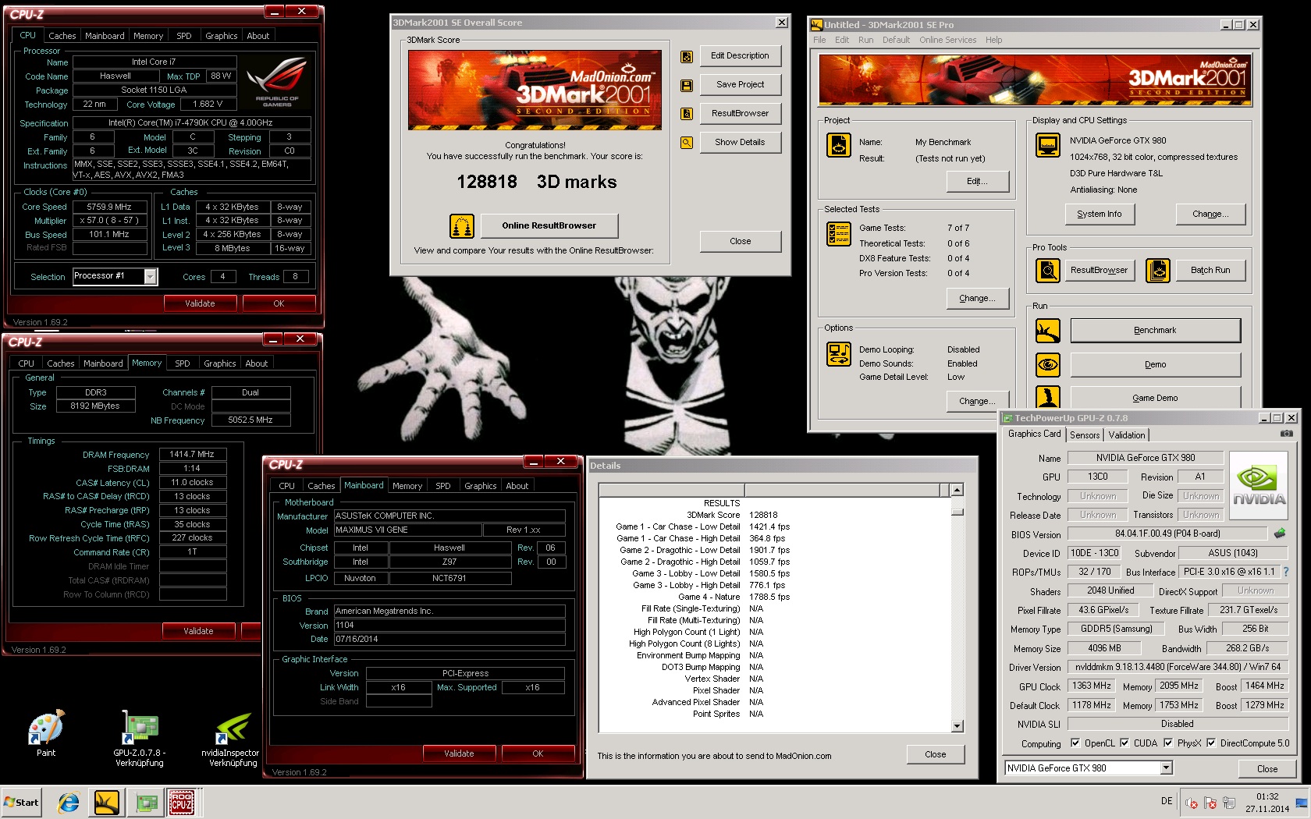Click Validate in the top CPU-Z window
Viewport: 1311px width, 819px height.
pyautogui.click(x=200, y=303)
